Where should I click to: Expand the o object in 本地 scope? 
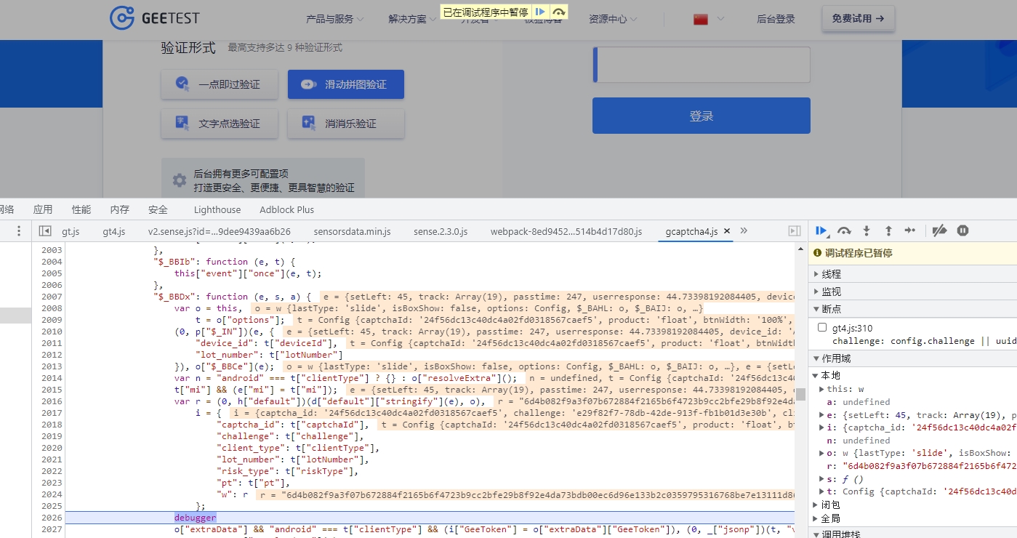pyautogui.click(x=821, y=452)
